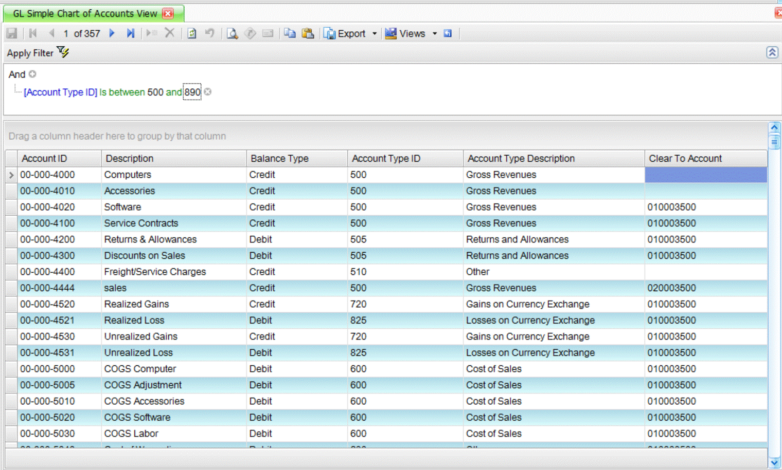The width and height of the screenshot is (782, 470).
Task: Click the Apply Filter funnel icon
Action: pos(63,52)
